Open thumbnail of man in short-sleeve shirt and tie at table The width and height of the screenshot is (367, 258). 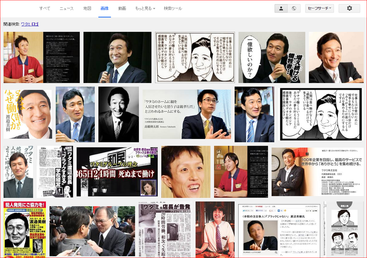click(215, 230)
